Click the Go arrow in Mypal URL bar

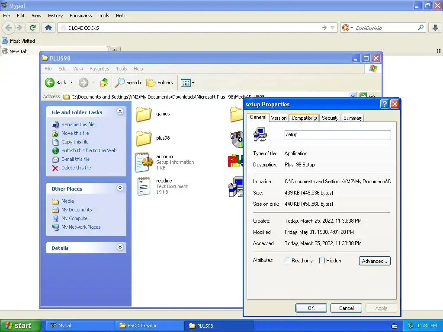click(324, 28)
